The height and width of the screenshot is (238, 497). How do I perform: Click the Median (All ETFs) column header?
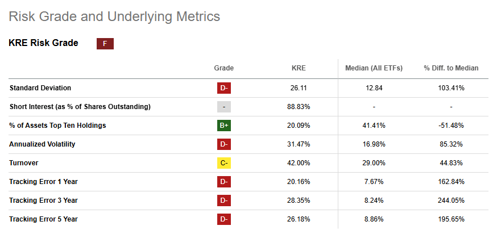[374, 68]
